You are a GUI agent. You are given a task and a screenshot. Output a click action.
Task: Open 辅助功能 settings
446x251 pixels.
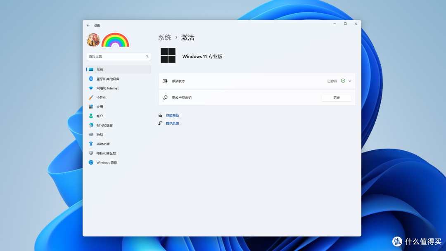(x=119, y=144)
